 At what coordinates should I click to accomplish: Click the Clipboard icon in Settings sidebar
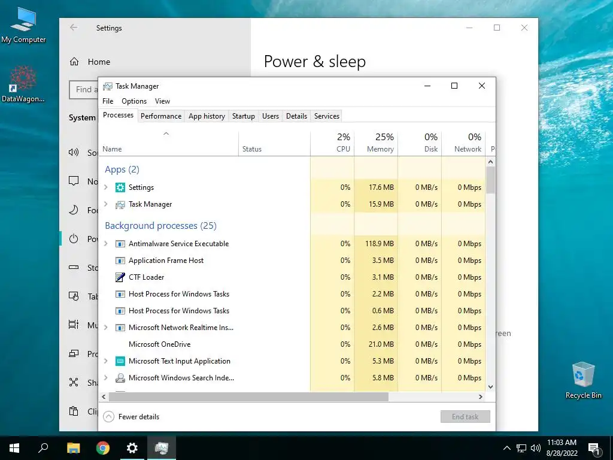point(74,411)
